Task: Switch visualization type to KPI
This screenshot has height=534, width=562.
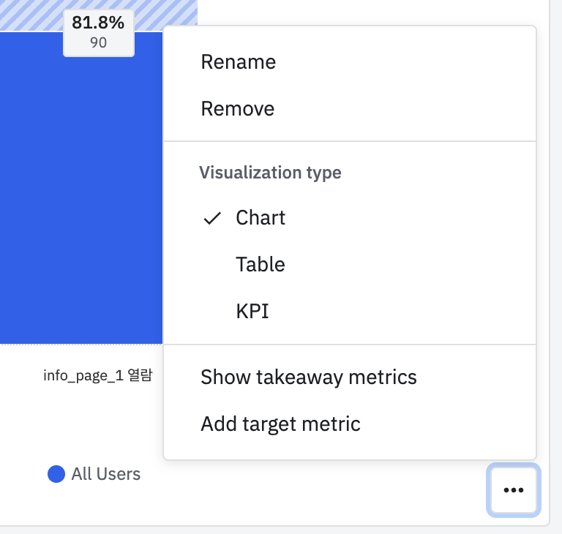Action: tap(350, 311)
